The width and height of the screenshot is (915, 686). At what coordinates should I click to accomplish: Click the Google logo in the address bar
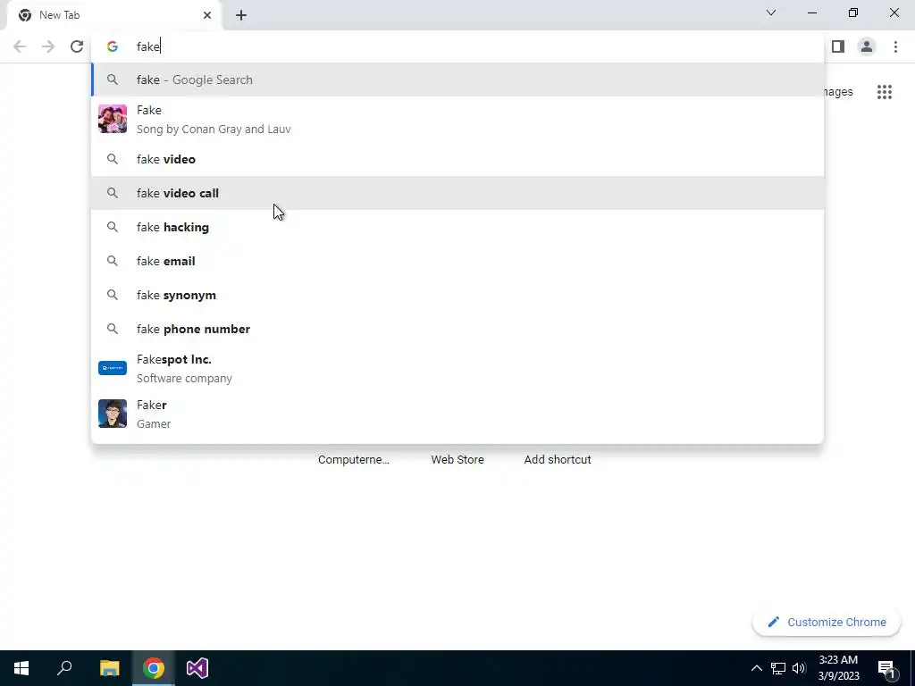pos(113,46)
